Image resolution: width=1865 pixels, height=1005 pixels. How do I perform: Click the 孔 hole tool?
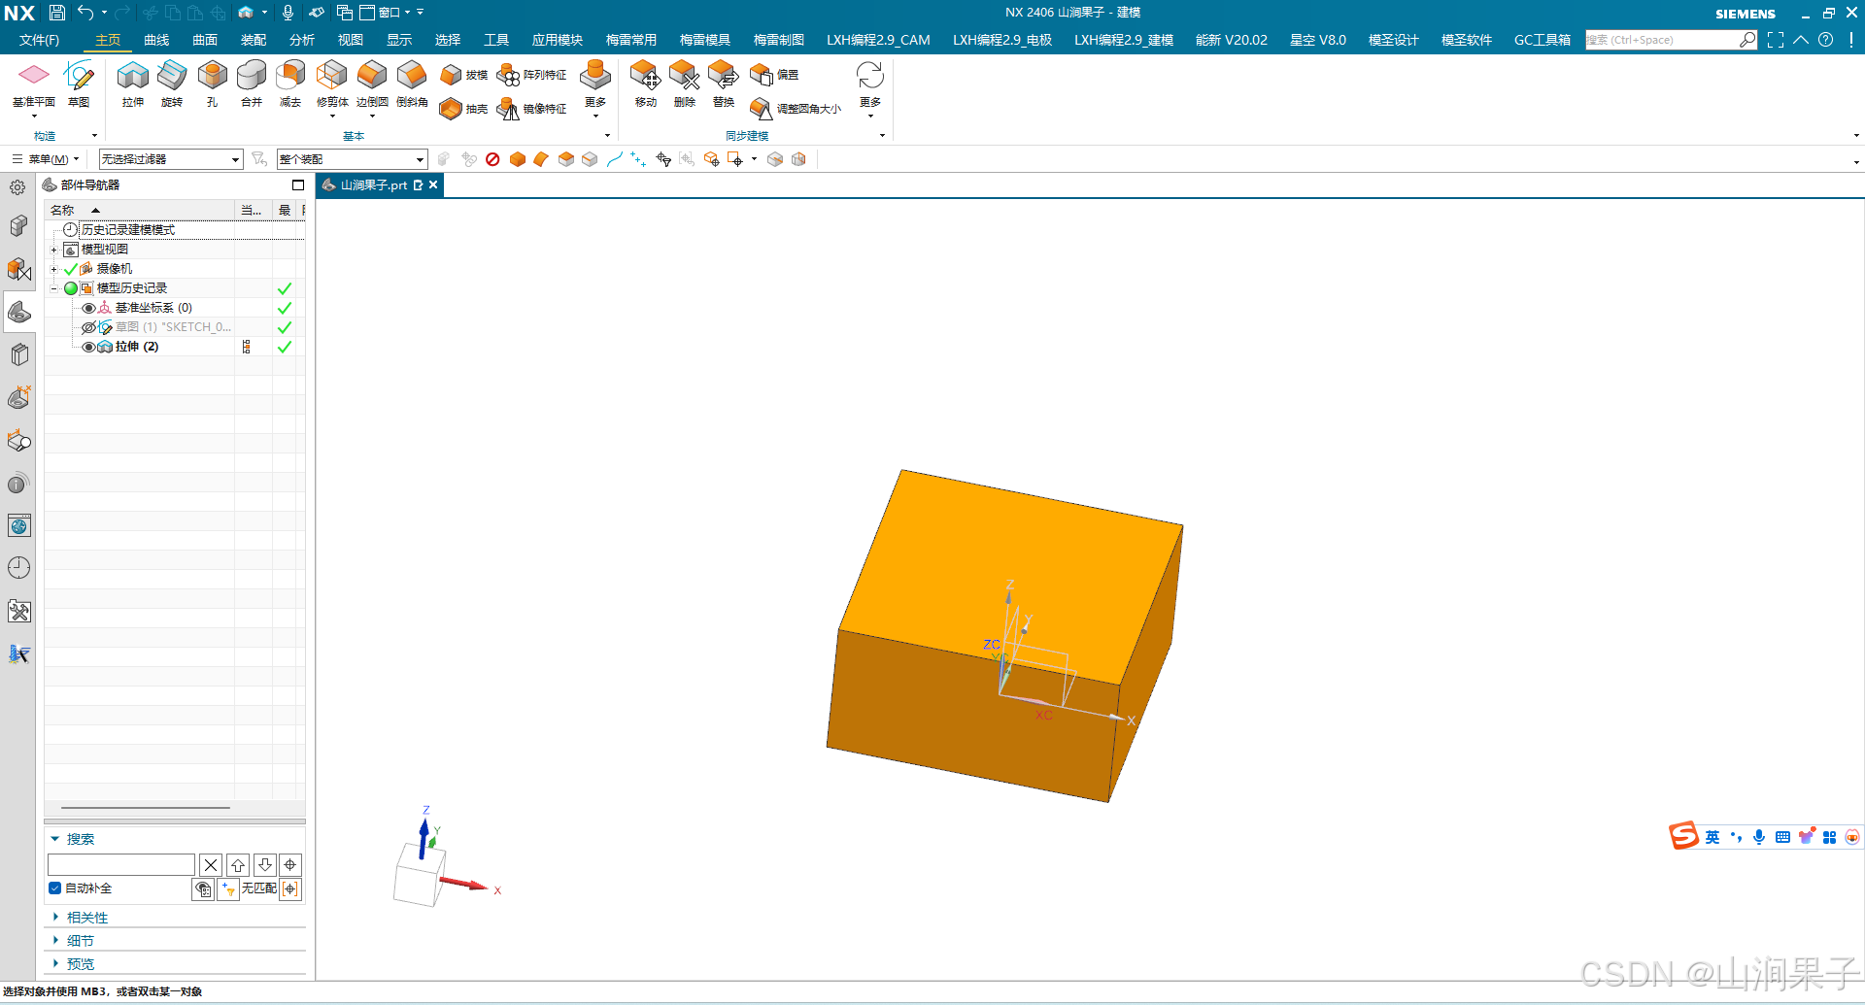[x=212, y=83]
